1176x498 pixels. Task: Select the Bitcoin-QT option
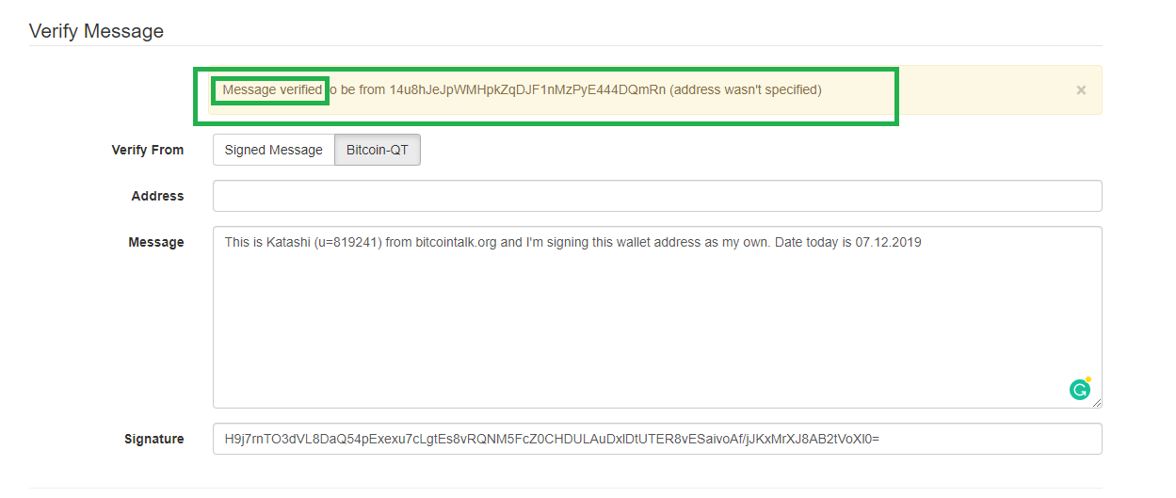click(378, 150)
